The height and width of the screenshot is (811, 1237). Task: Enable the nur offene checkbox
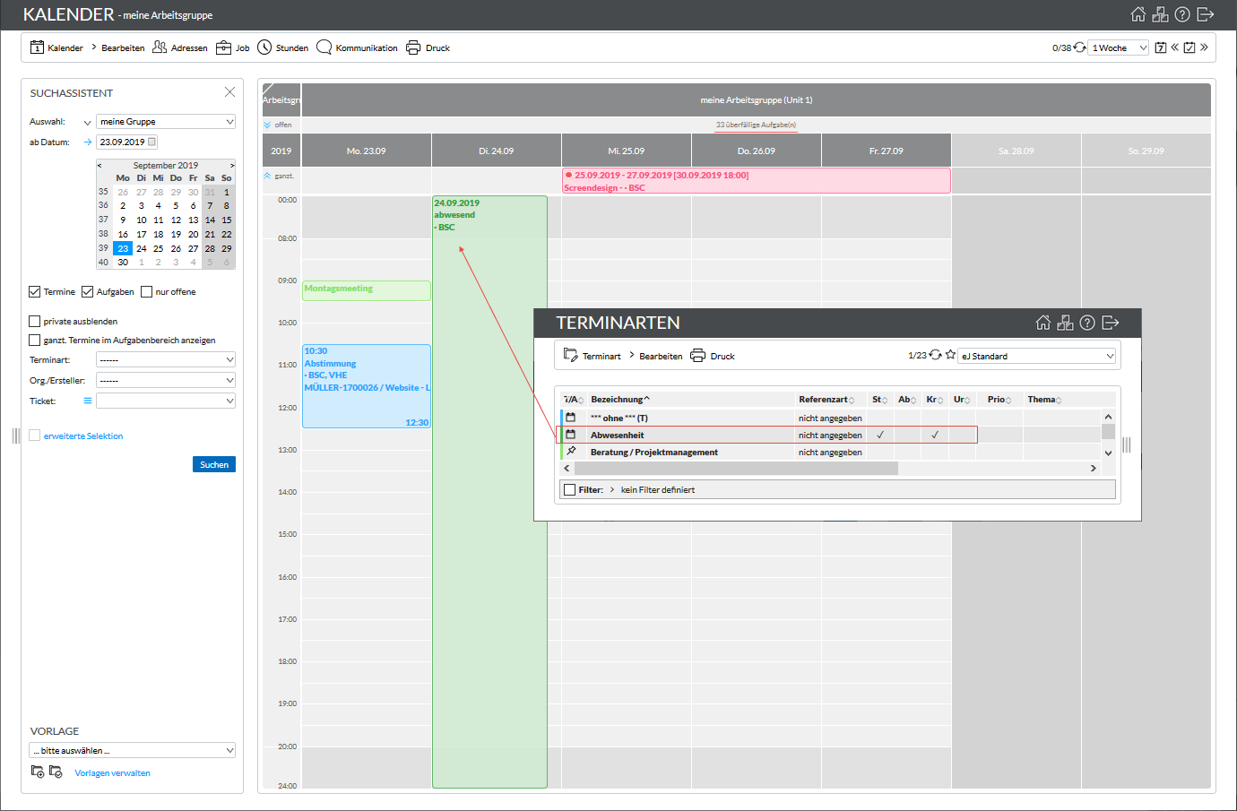tap(147, 291)
